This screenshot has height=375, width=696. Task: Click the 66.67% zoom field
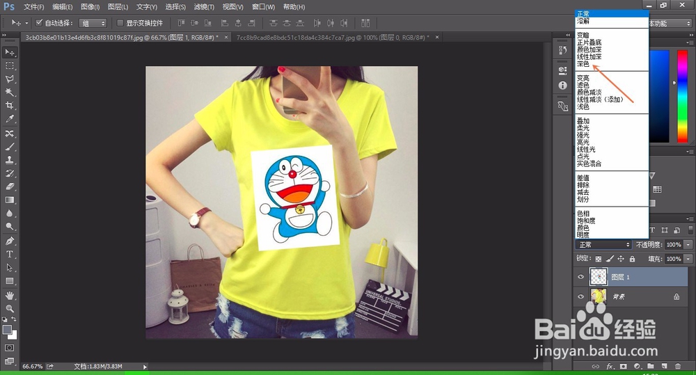[x=33, y=367]
